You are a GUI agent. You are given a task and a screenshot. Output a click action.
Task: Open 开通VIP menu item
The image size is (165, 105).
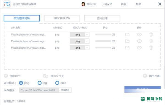click(x=107, y=4)
